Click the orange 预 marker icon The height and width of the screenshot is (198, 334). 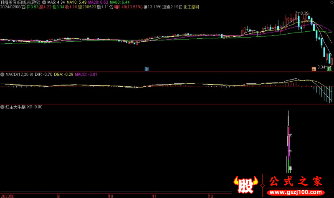click(314, 68)
